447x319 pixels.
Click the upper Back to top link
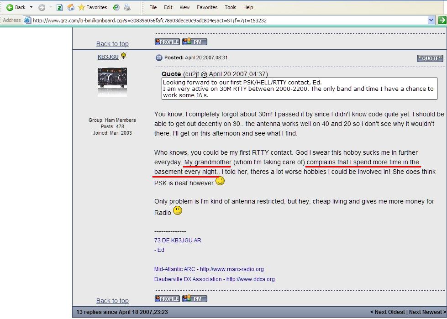pyautogui.click(x=112, y=44)
